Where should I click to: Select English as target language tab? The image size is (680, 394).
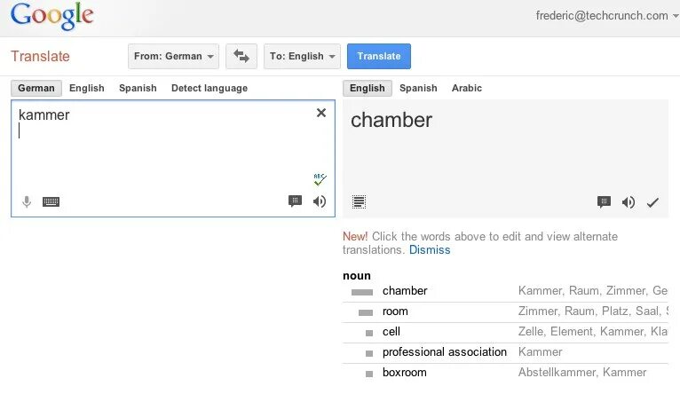pos(368,88)
